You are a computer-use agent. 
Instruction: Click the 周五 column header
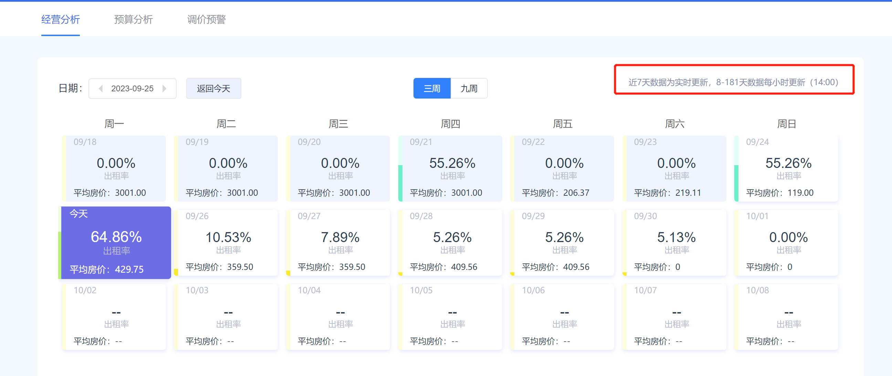[562, 124]
